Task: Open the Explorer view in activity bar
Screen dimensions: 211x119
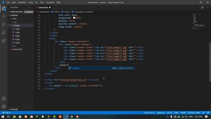Action: 4,9
